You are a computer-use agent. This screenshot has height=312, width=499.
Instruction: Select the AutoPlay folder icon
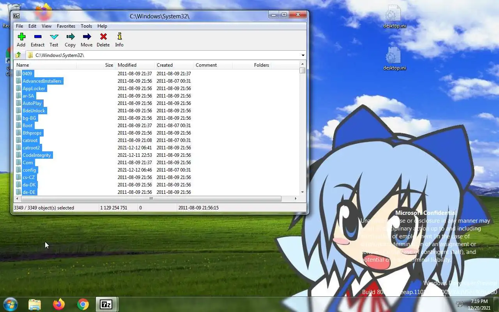pos(19,103)
